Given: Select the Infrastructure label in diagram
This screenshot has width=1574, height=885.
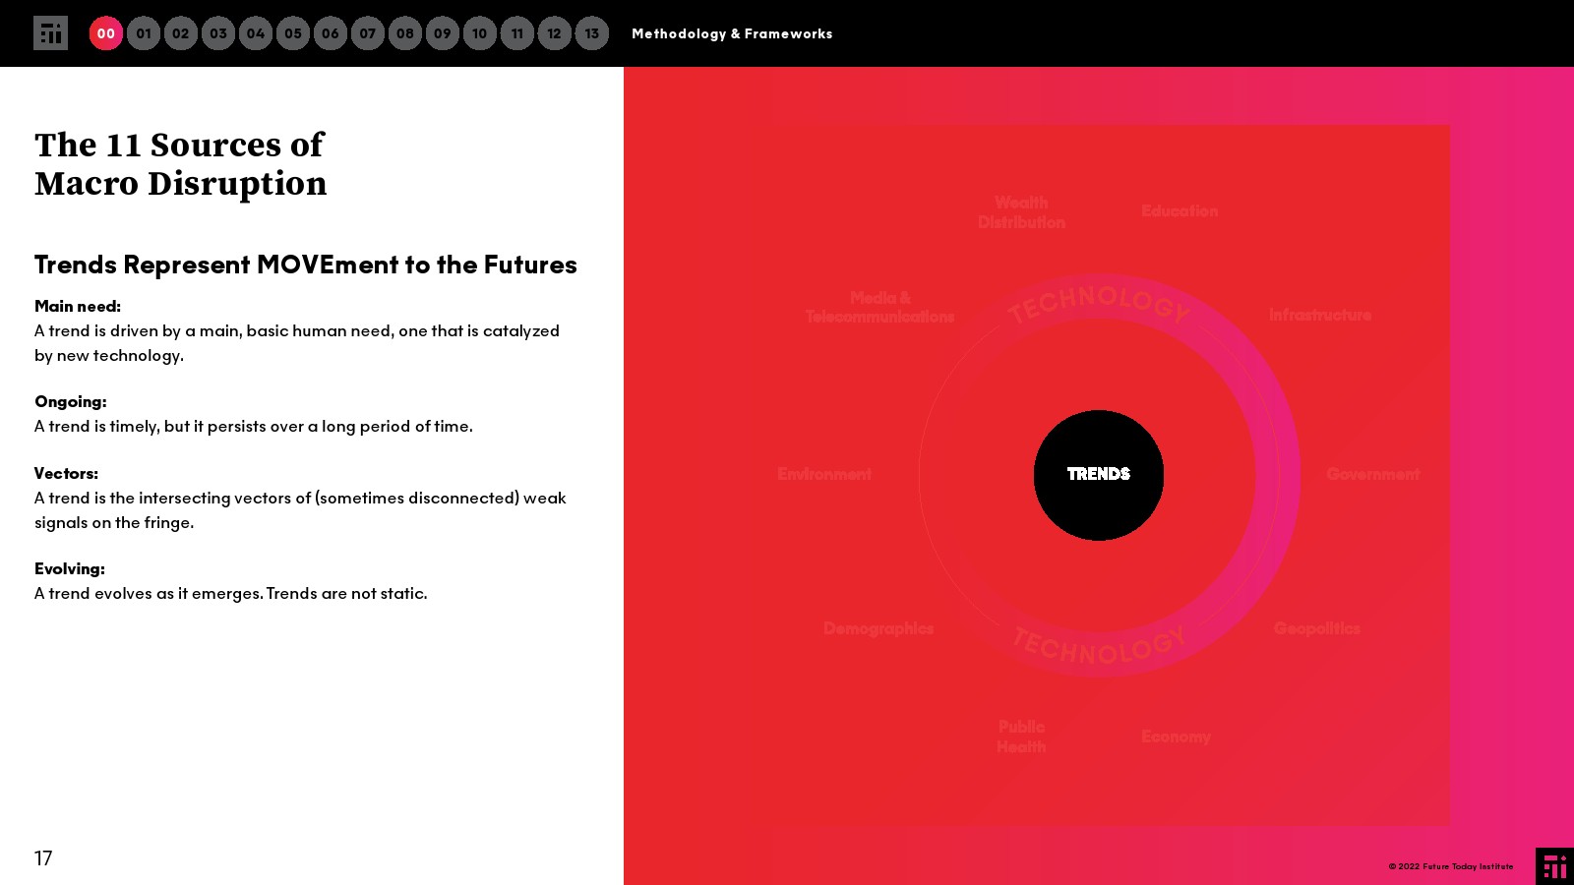Looking at the screenshot, I should (x=1320, y=316).
